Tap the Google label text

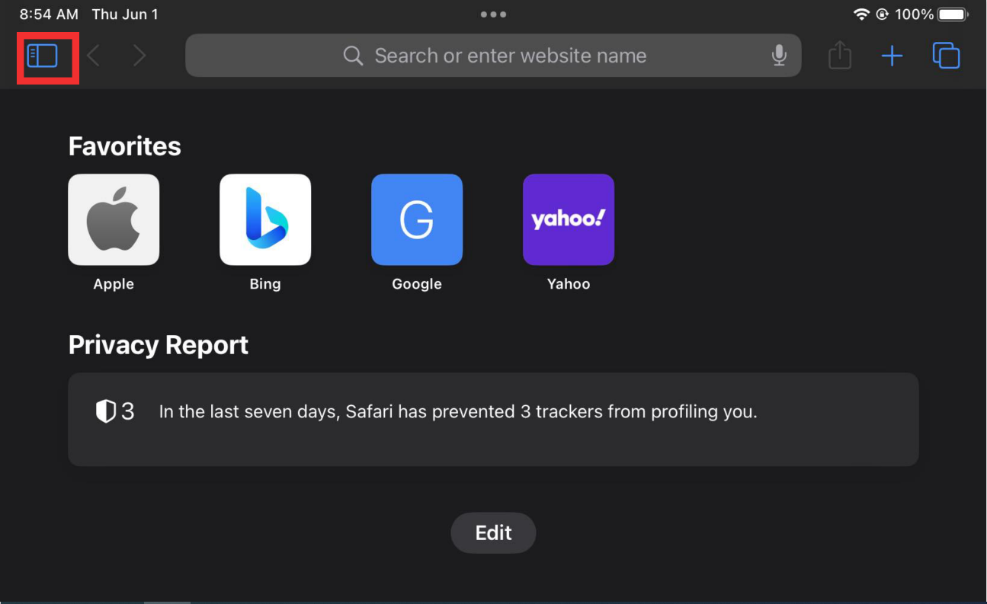[417, 284]
